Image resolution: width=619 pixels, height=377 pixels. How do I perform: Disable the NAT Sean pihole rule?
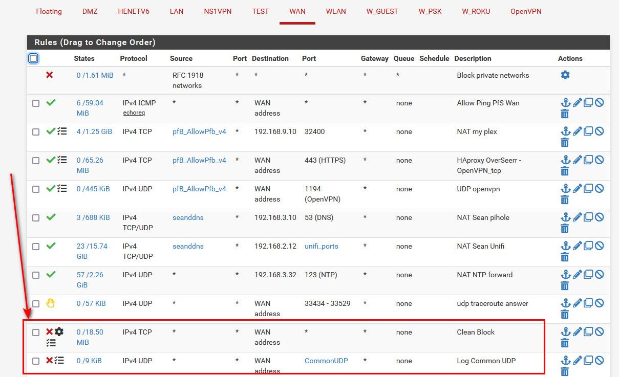pyautogui.click(x=599, y=217)
